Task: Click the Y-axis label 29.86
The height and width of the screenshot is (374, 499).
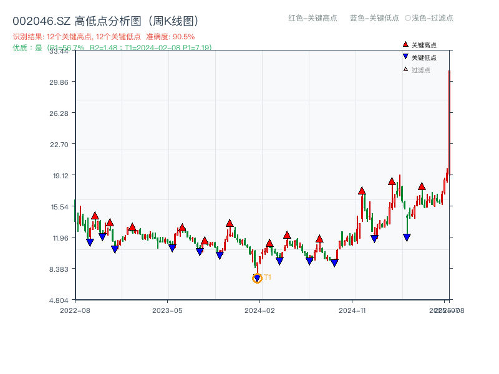Action: [x=59, y=82]
